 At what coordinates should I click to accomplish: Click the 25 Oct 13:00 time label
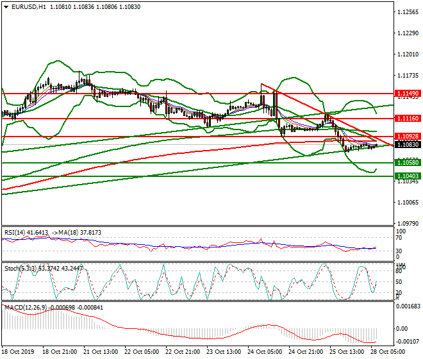point(347,352)
